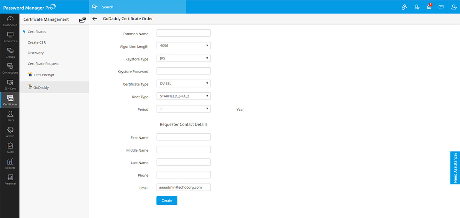460x218 pixels.
Task: Click the GoDaddy logo icon
Action: click(x=30, y=87)
